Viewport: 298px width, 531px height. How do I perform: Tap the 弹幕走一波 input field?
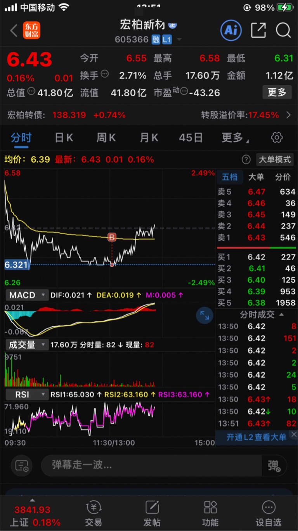151,465
